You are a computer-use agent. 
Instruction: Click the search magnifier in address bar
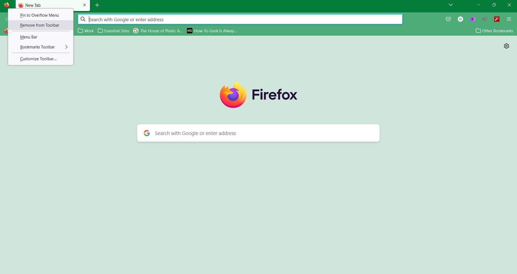82,19
